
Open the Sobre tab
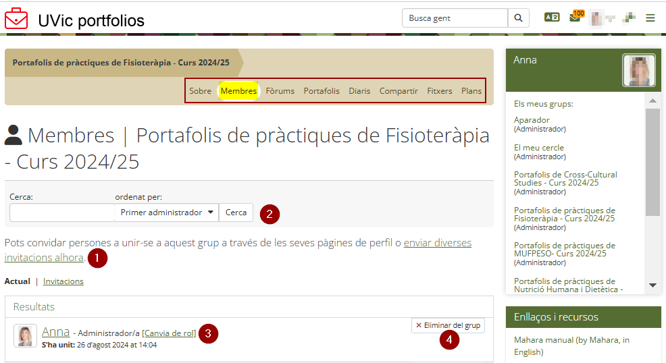click(200, 90)
